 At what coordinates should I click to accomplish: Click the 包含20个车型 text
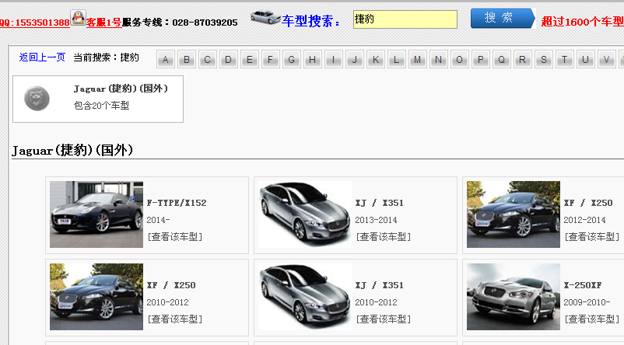click(101, 106)
